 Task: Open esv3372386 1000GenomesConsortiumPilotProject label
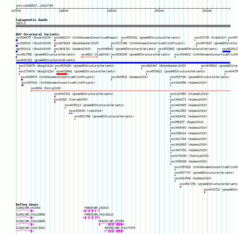(148, 43)
